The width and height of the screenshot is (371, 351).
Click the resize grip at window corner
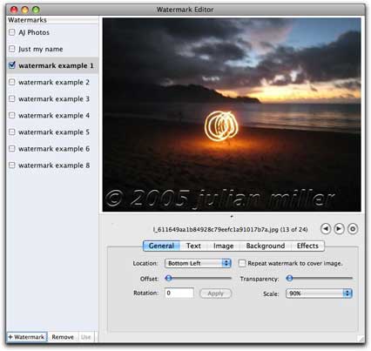tap(361, 339)
